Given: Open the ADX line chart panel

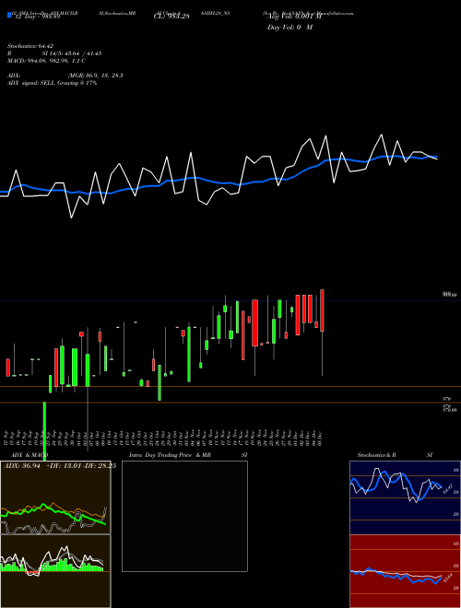Looking at the screenshot, I should [55, 497].
